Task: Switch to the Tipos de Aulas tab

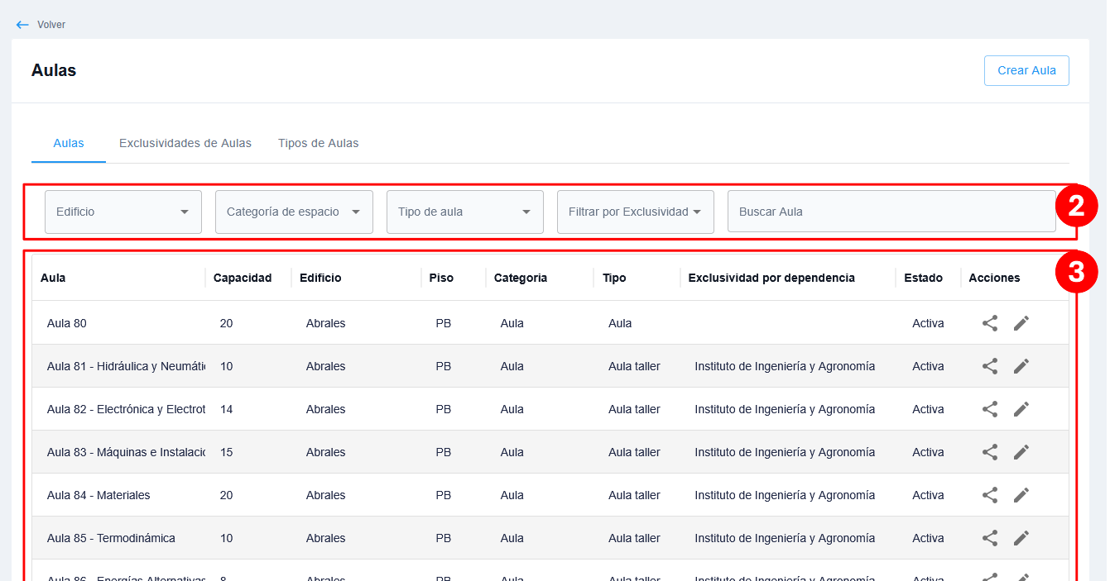Action: coord(319,143)
